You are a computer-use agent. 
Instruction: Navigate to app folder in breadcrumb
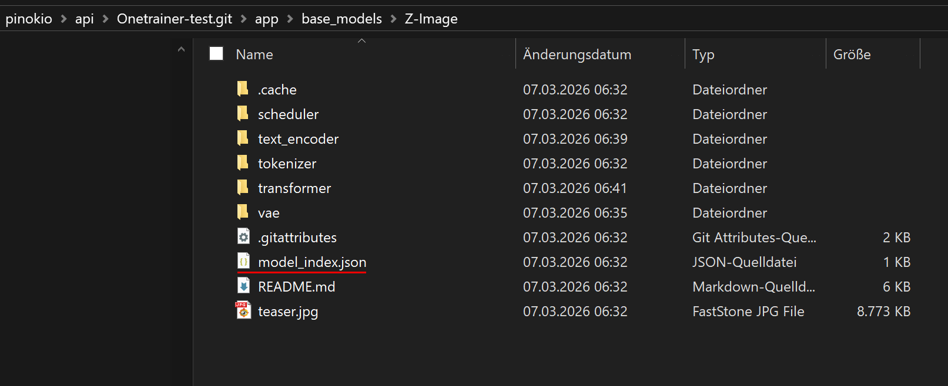266,19
